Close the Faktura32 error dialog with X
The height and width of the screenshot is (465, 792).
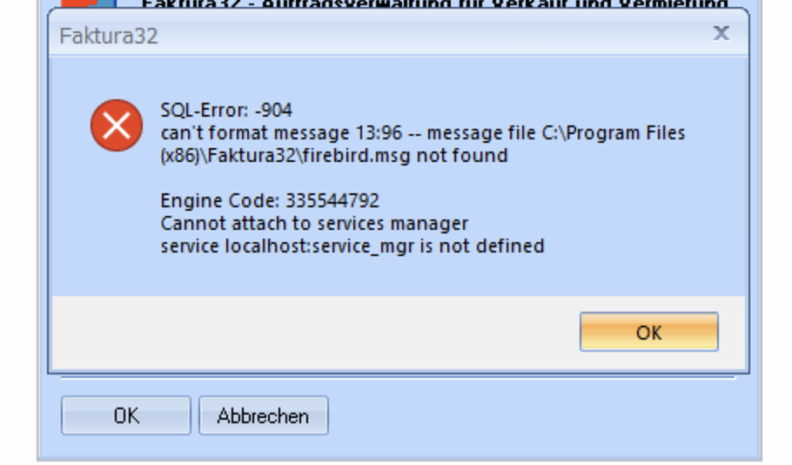tap(721, 34)
